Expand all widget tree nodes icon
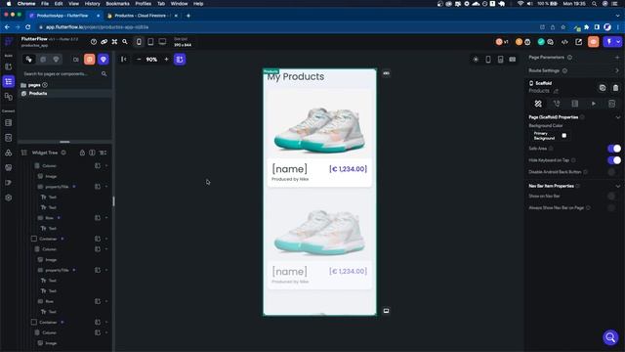 [x=103, y=153]
